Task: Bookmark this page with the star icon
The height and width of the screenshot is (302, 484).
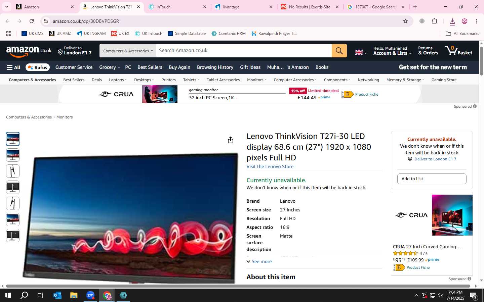Action: [405, 21]
